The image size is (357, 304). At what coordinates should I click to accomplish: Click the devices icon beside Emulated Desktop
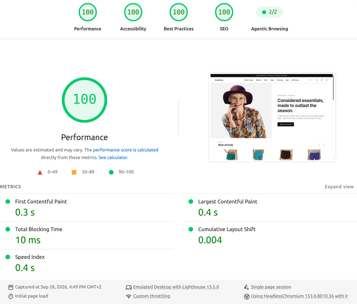(x=129, y=287)
